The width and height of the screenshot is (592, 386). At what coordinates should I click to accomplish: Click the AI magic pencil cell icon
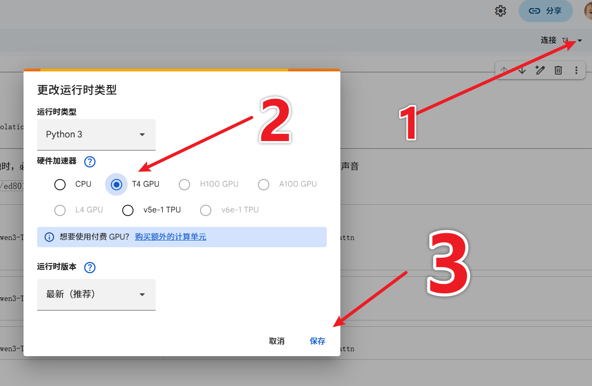point(539,70)
